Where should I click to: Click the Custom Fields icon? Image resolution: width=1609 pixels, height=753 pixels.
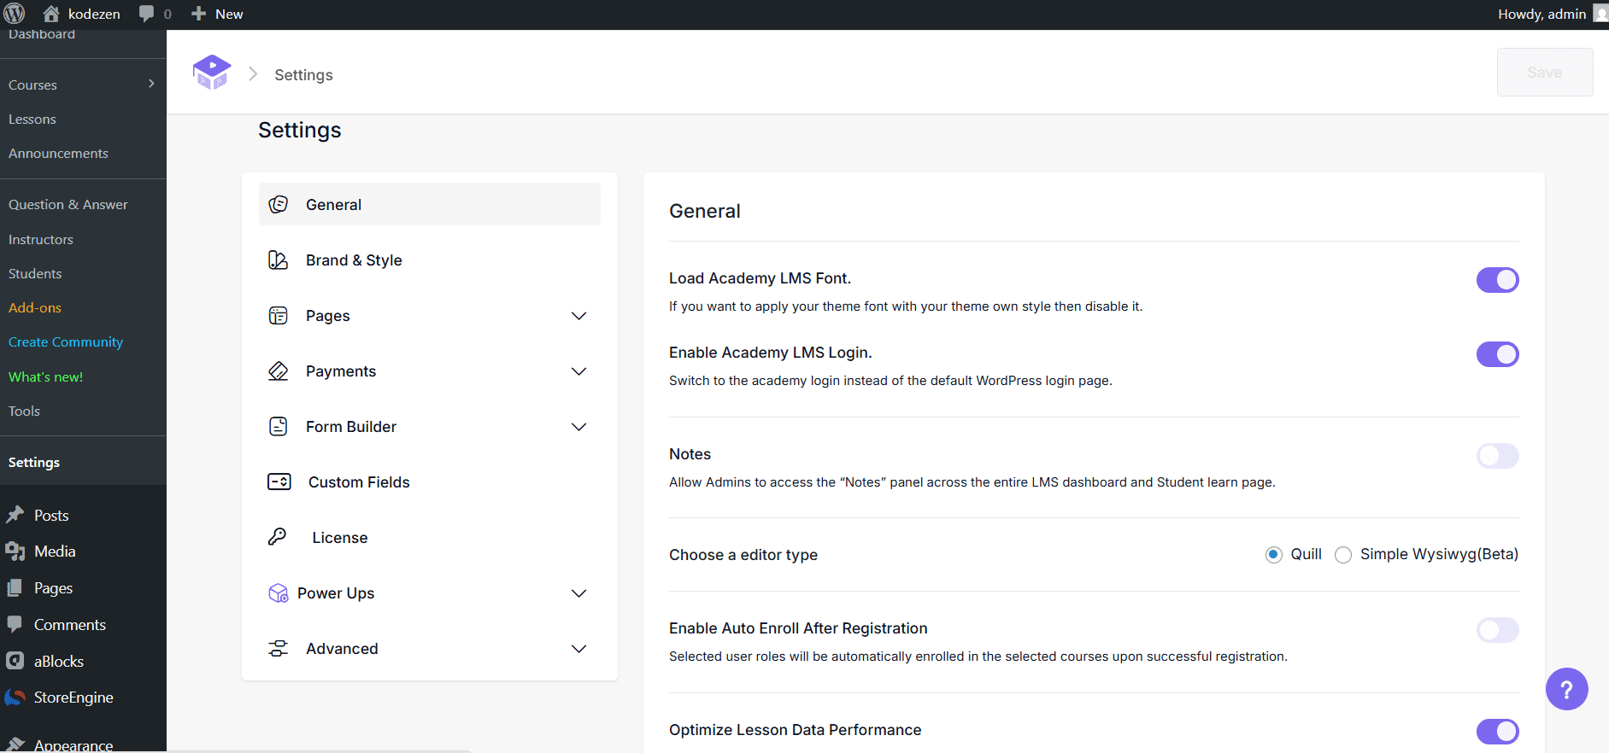(x=279, y=482)
